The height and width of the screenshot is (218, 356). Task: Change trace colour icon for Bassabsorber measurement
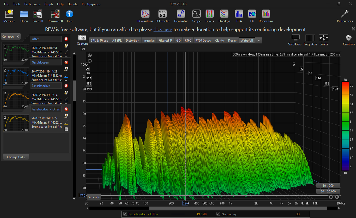click(66, 99)
